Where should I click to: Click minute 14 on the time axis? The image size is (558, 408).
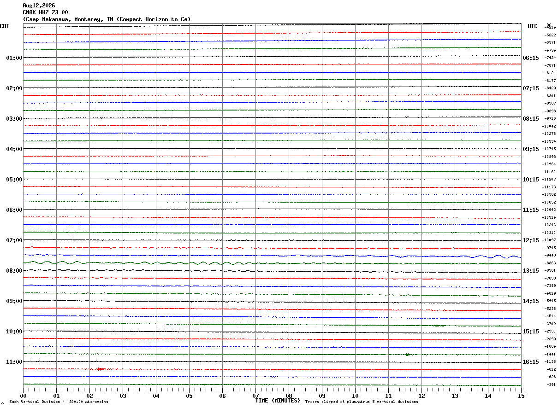488,396
